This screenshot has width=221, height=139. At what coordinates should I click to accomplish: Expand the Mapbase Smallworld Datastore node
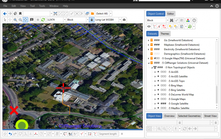click(x=148, y=45)
